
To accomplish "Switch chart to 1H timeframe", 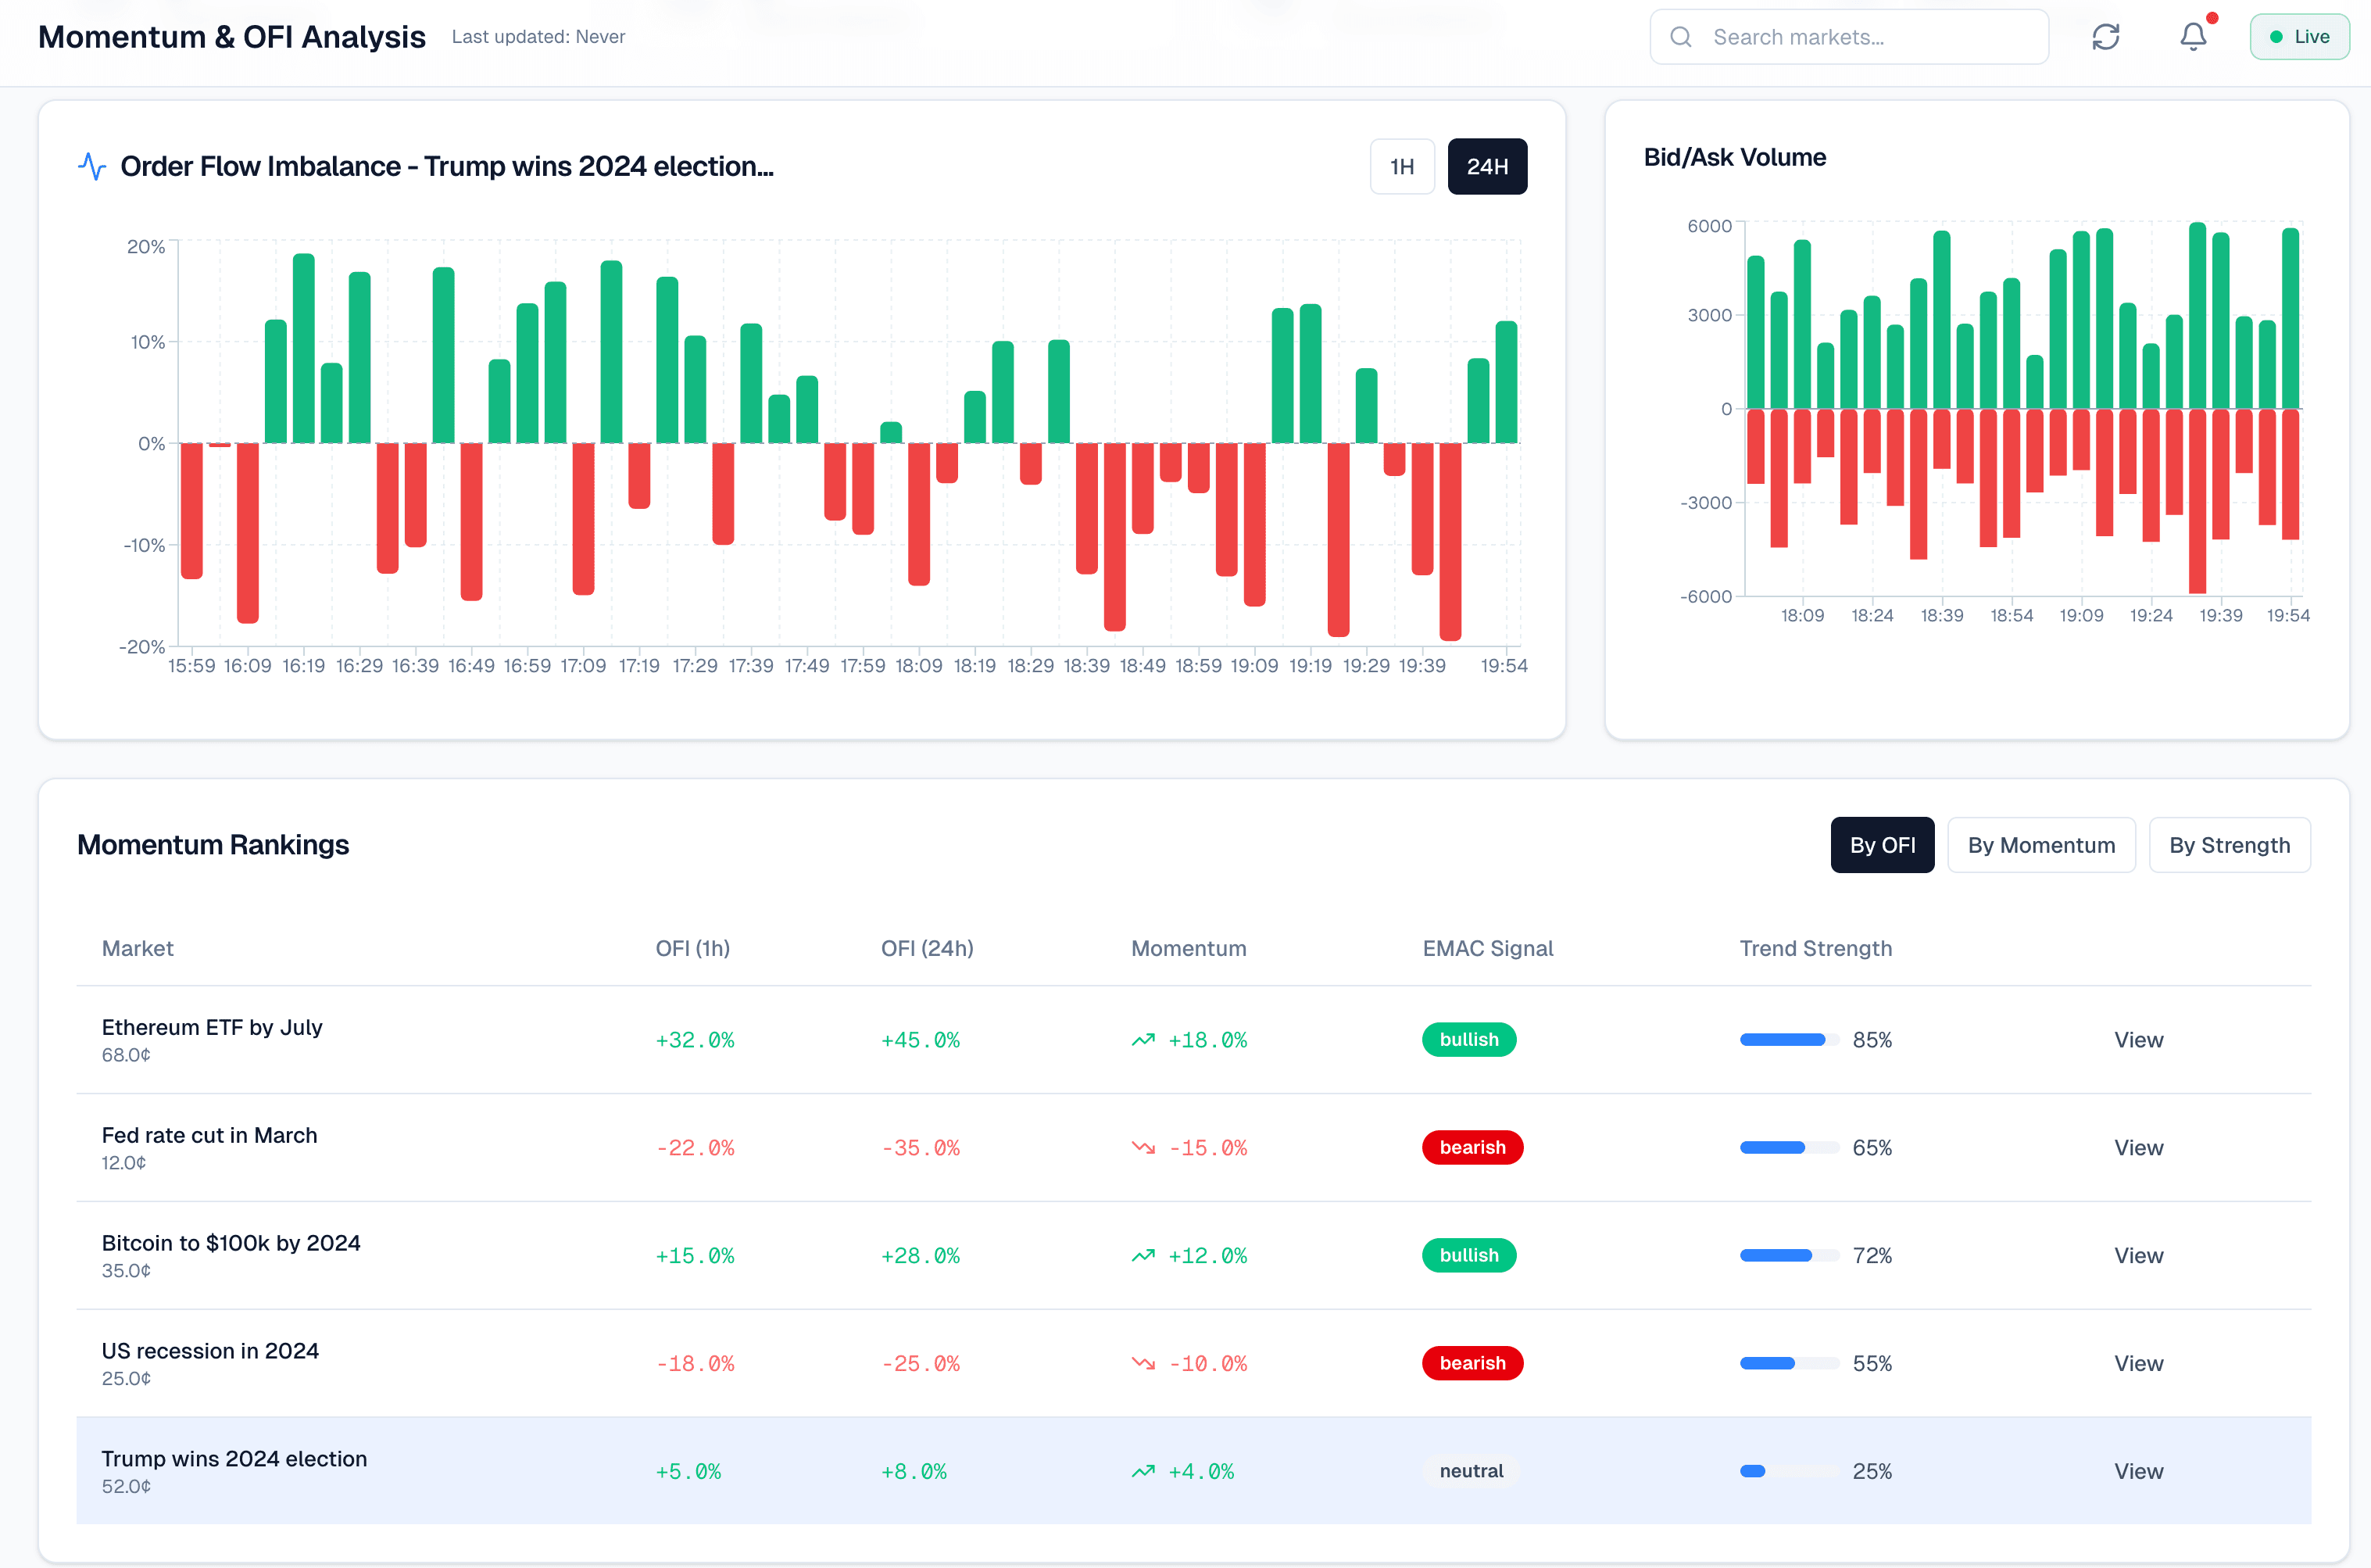I will tap(1401, 167).
